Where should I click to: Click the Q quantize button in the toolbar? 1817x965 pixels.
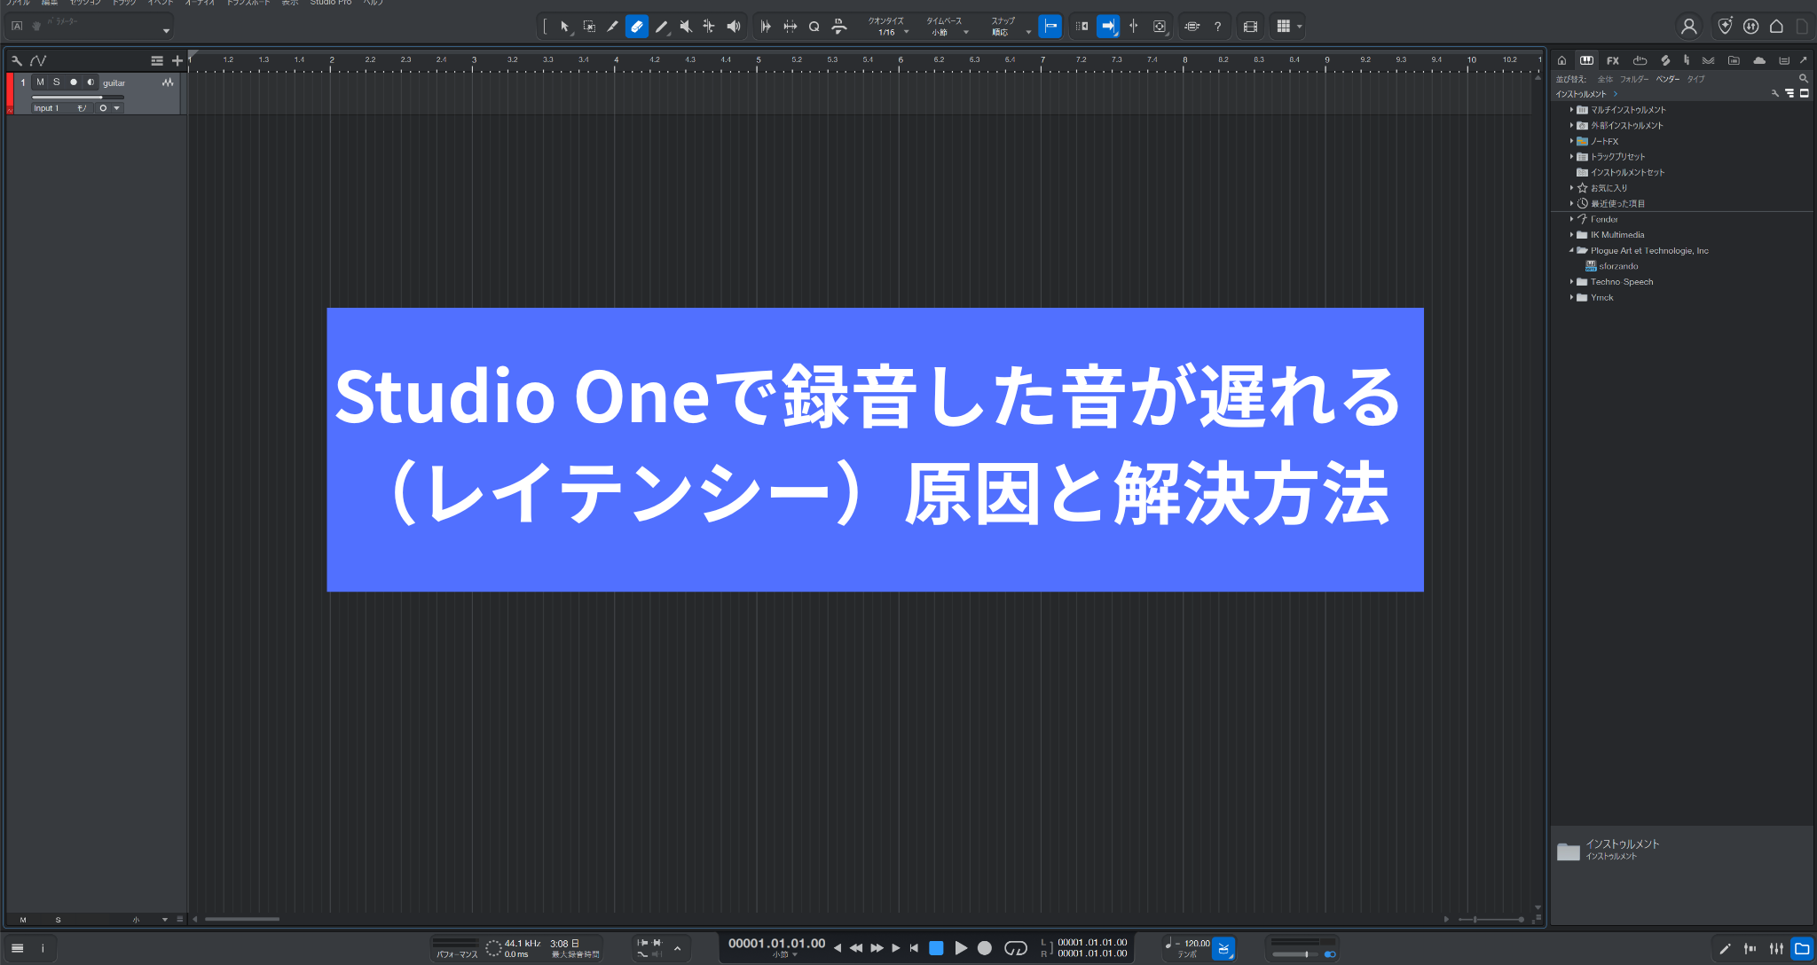point(814,27)
